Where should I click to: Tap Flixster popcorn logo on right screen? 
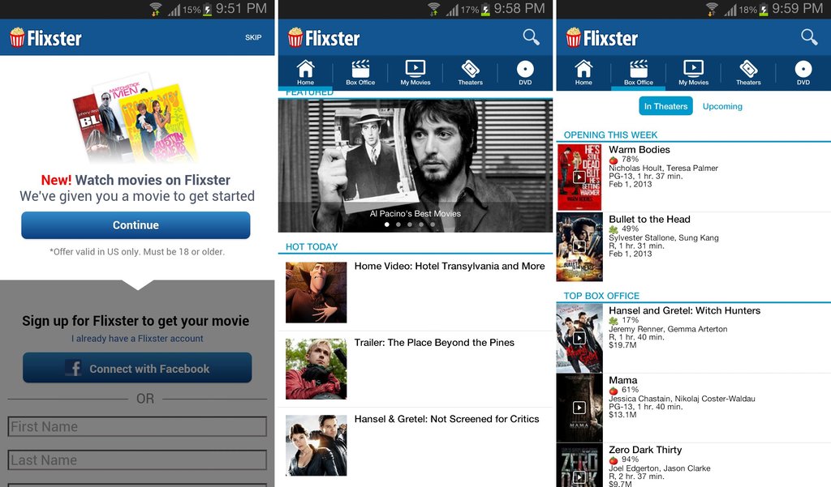pos(574,37)
